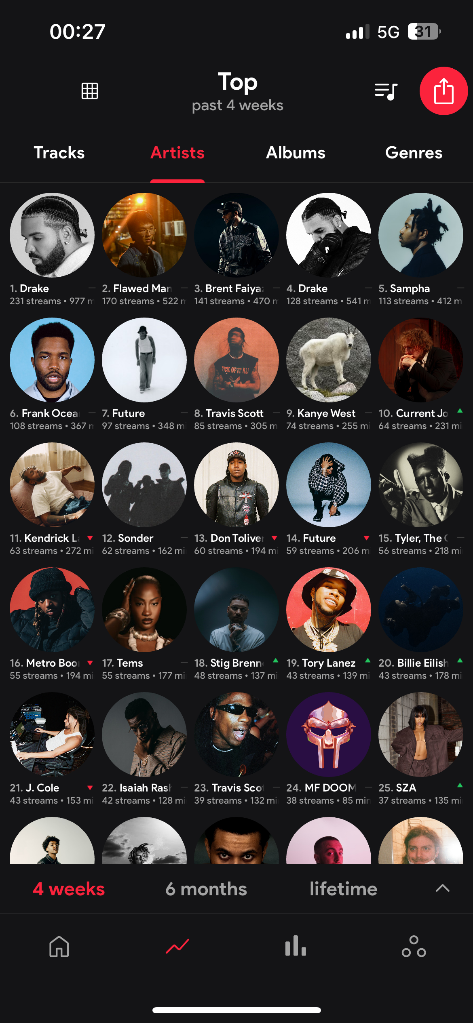473x1023 pixels.
Task: Tap the 17. Tems artist name
Action: (122, 663)
